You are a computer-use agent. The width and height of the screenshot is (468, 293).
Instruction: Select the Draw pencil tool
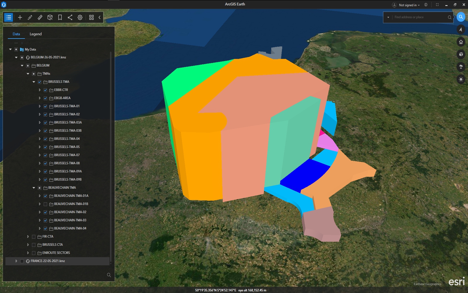pyautogui.click(x=30, y=17)
